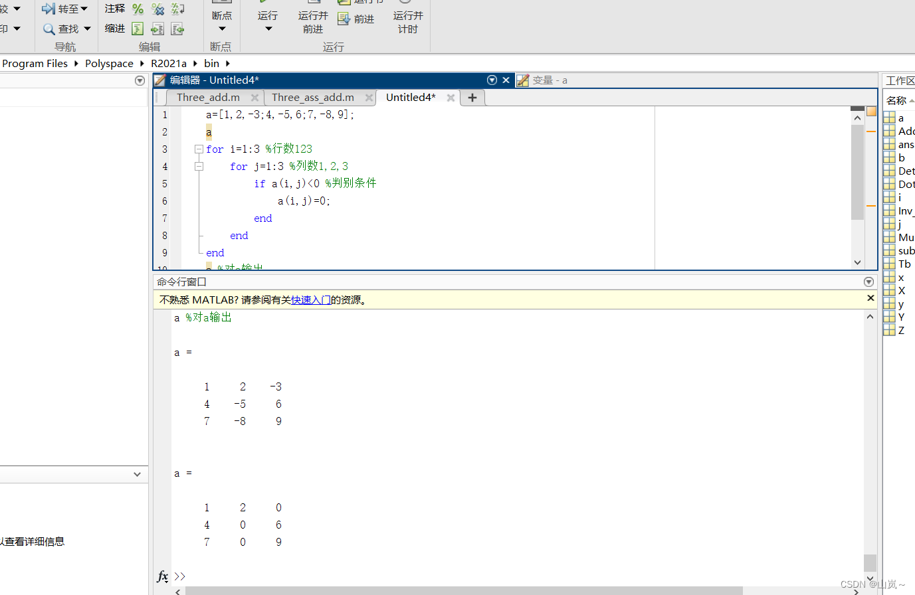Click the Program Files path segment
This screenshot has width=915, height=595.
[35, 63]
